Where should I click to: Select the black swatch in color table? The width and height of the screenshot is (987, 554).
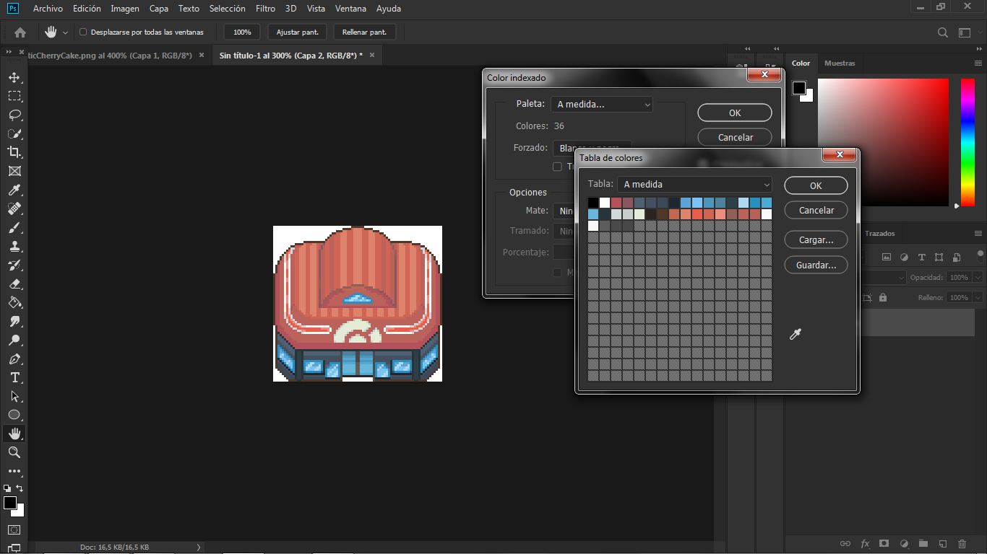pos(593,203)
